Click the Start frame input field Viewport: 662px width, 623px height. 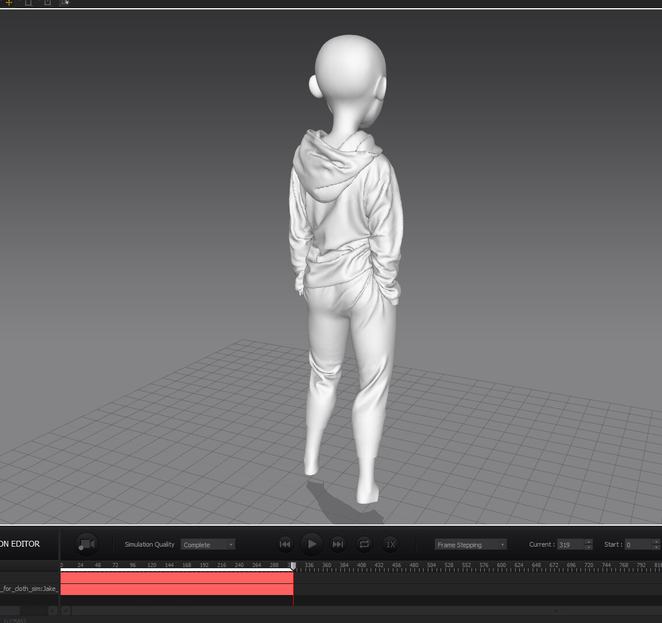(638, 544)
